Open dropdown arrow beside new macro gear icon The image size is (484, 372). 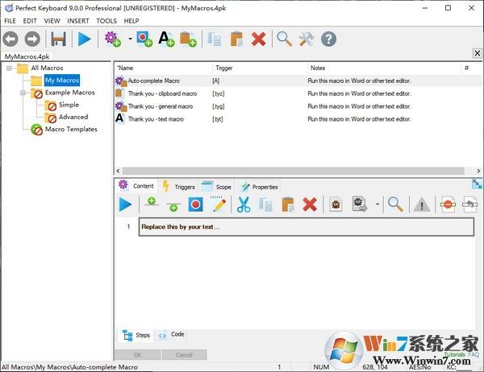tap(130, 39)
